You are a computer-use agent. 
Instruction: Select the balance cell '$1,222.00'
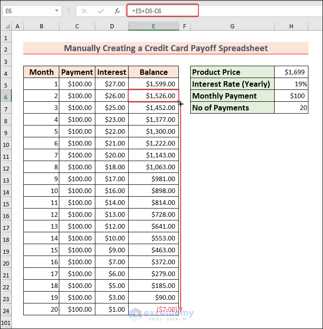tap(154, 143)
